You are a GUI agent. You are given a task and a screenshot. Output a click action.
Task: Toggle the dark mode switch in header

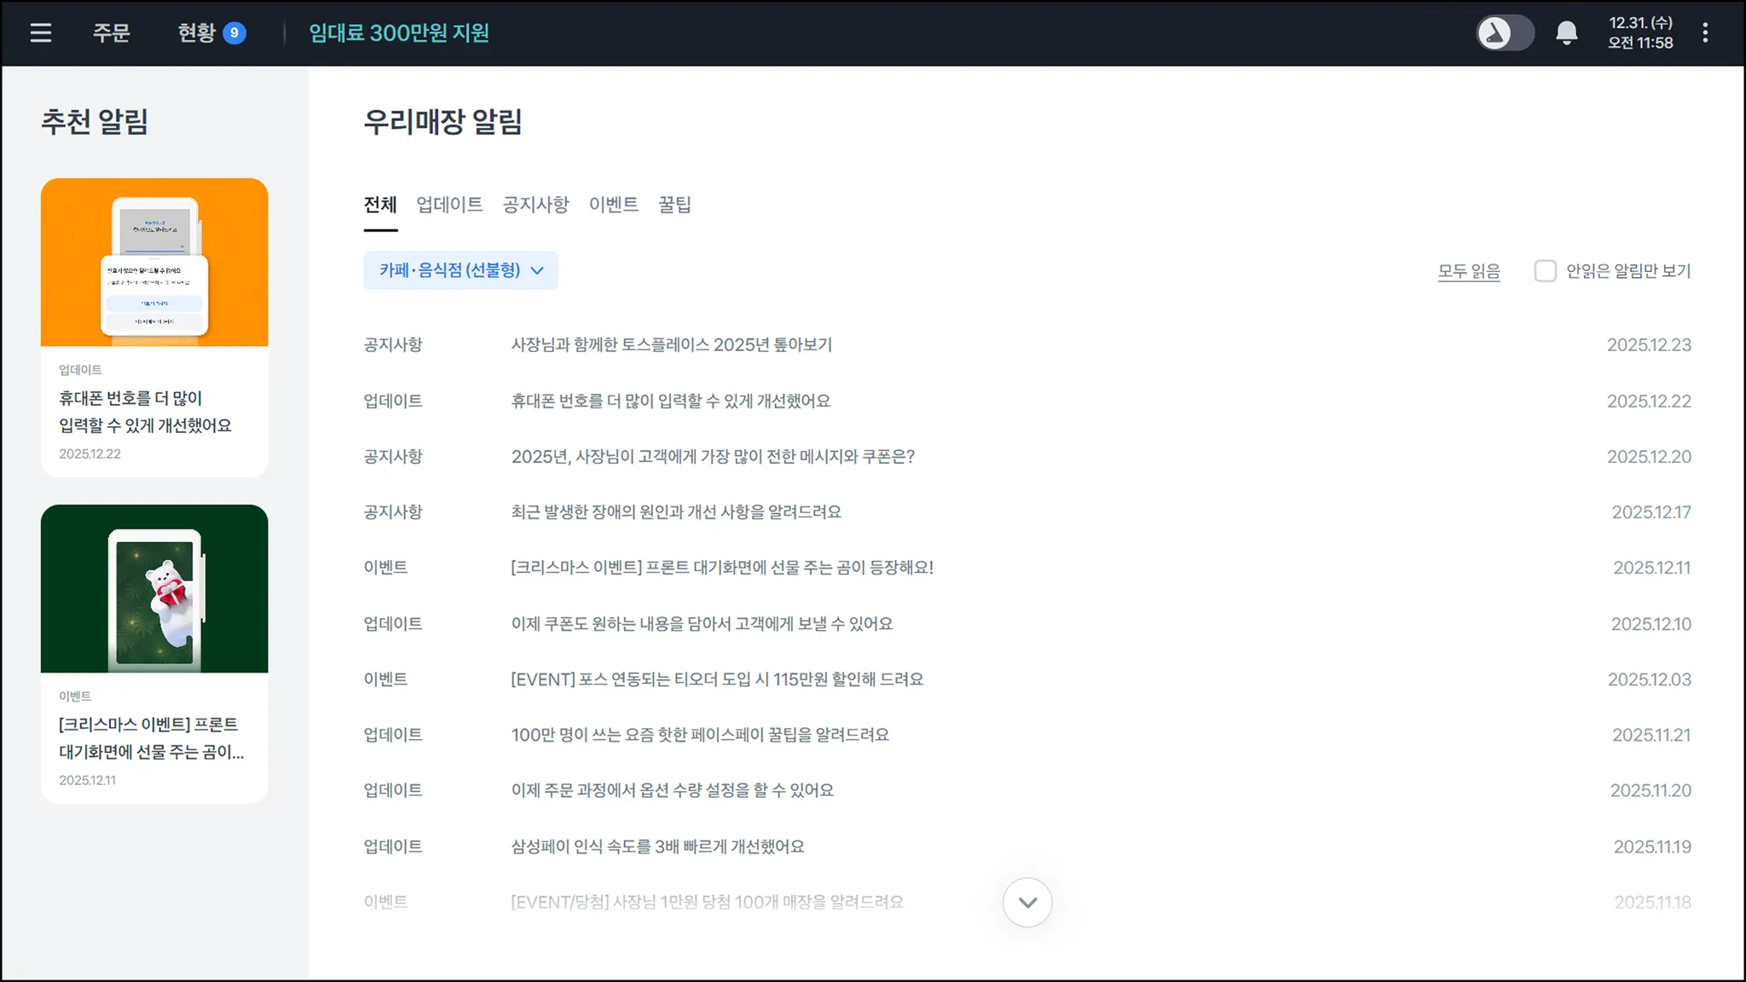tap(1505, 33)
